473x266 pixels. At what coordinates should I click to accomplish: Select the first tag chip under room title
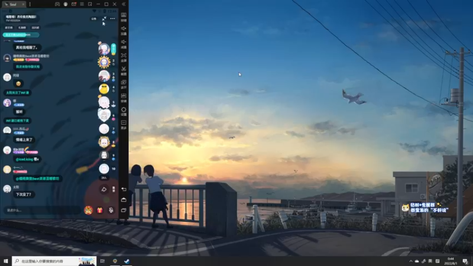[9, 28]
